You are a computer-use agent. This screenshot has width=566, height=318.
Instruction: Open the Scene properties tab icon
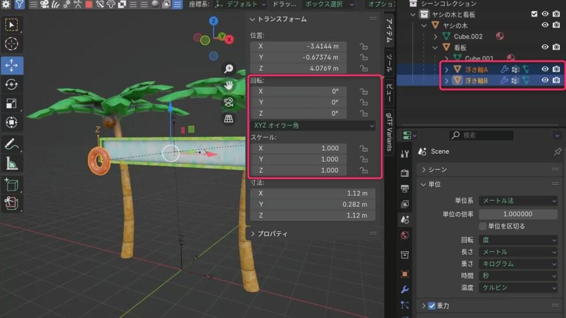tap(405, 220)
